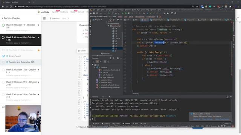This screenshot has width=241, height=135.
Task: Check the Serialize and Deserialize BST checkbox
Action: [3, 62]
